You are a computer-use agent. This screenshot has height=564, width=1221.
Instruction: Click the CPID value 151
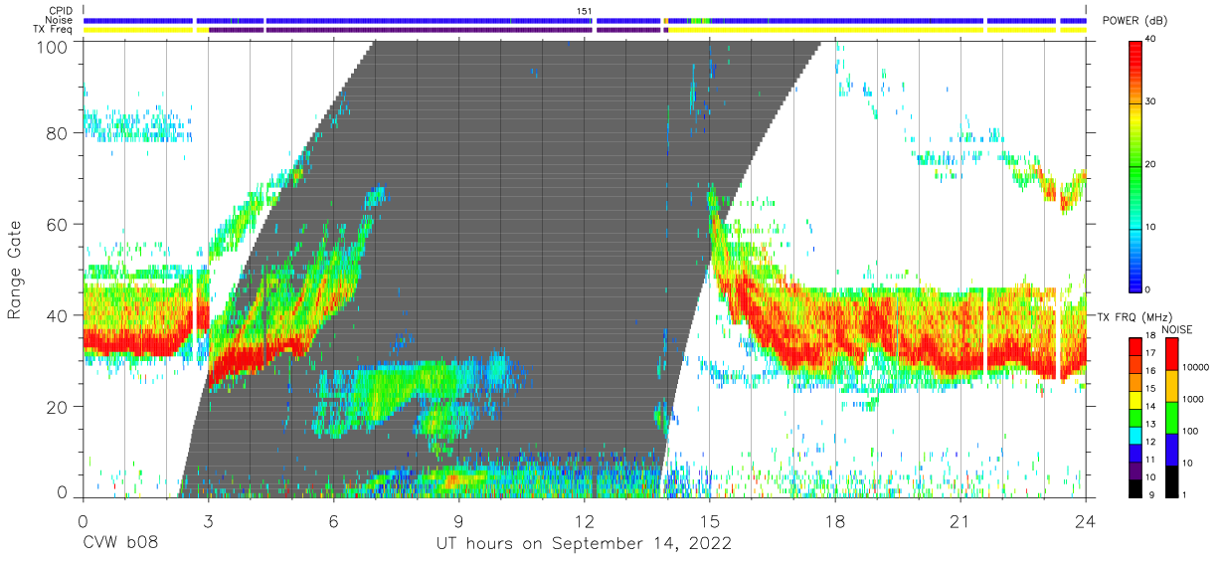point(585,11)
